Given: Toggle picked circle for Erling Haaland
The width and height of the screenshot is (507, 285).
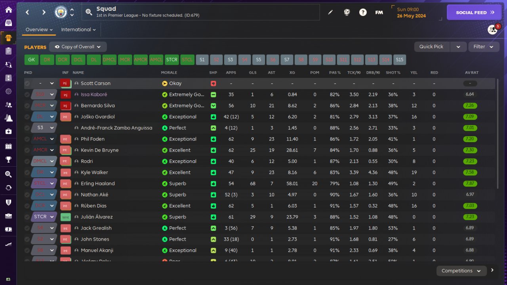Looking at the screenshot, I should (27, 183).
